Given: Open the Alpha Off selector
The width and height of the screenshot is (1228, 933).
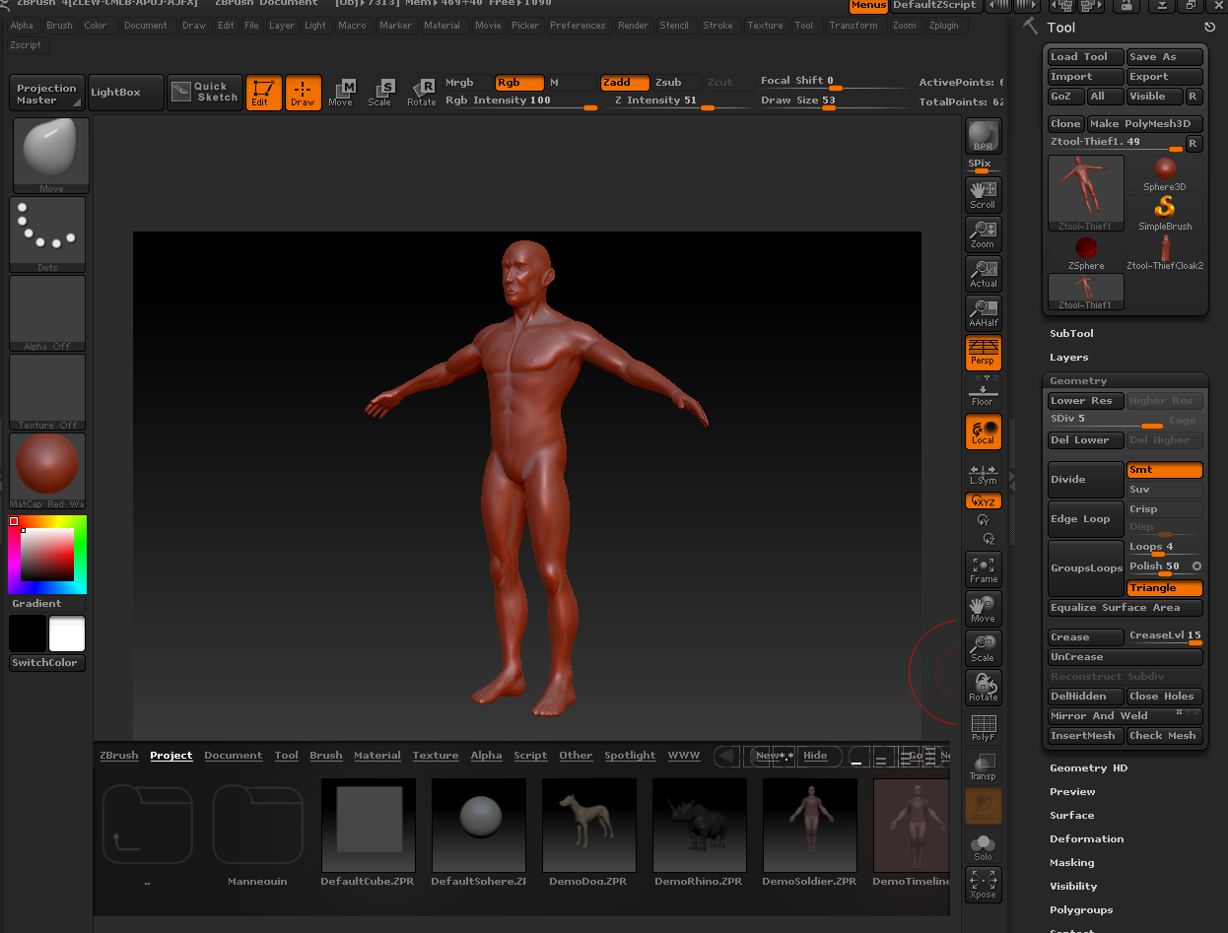Looking at the screenshot, I should coord(48,313).
